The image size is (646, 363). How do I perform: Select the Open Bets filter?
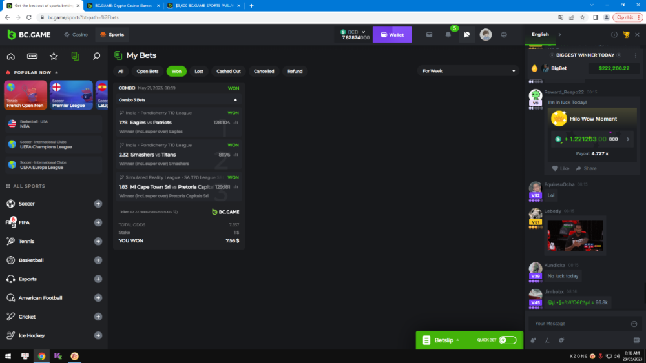pos(147,71)
